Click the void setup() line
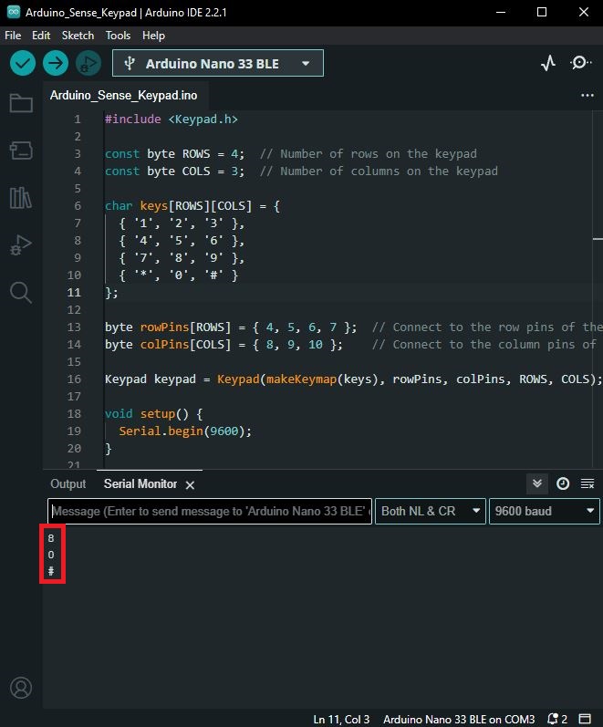The width and height of the screenshot is (603, 727). tap(153, 413)
